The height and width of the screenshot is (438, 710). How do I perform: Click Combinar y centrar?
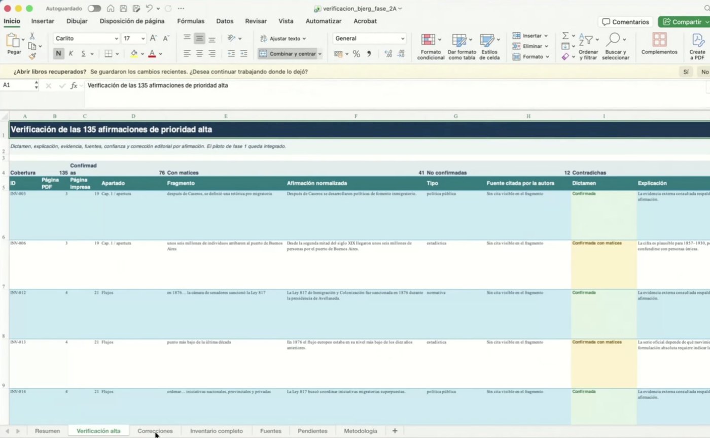tap(288, 53)
